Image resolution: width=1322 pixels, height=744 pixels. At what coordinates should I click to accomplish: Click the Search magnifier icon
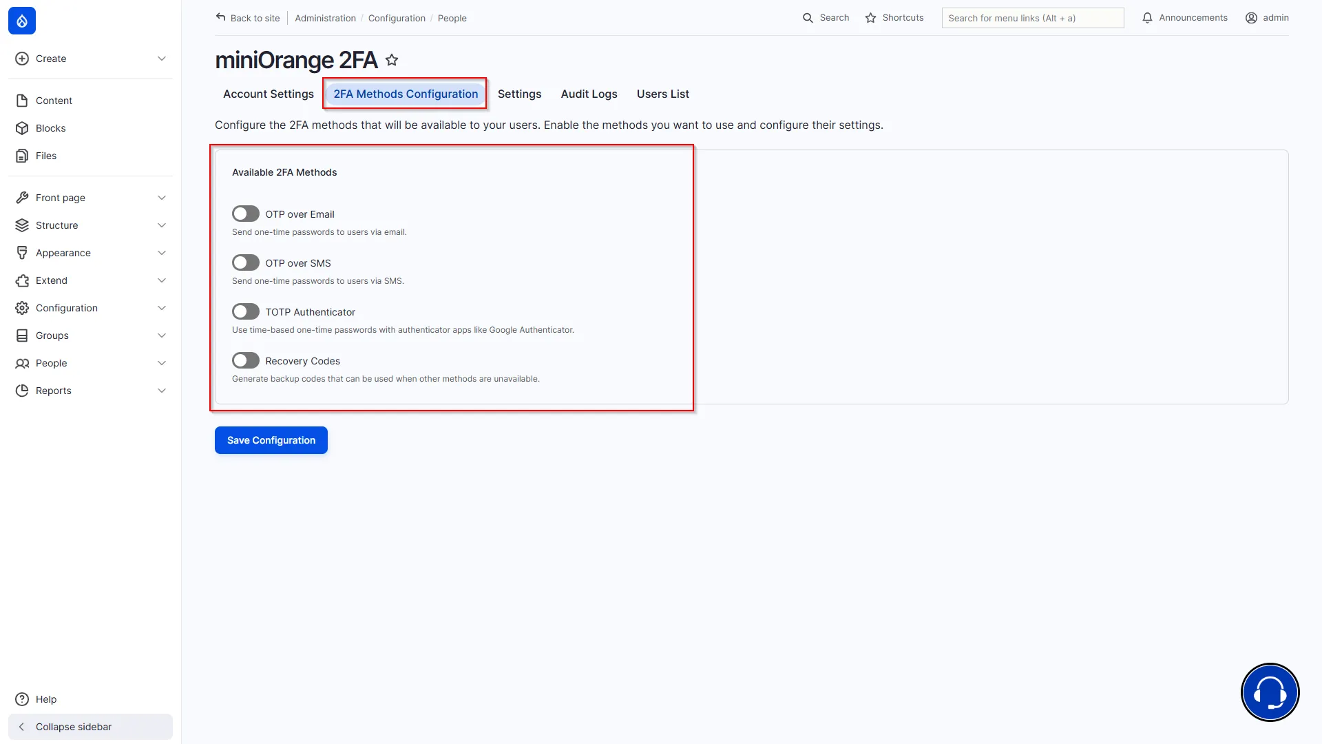pos(808,18)
